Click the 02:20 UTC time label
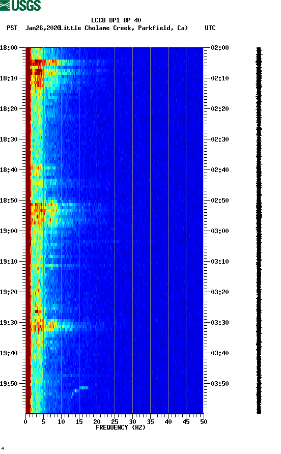 220,109
